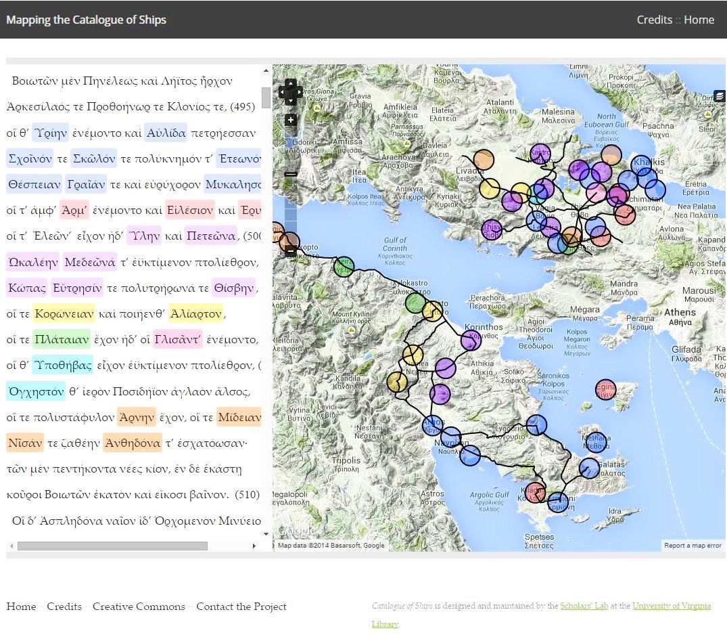Select the orange highlighted Ἀνθηδόνα
The width and height of the screenshot is (727, 635).
[x=133, y=443]
